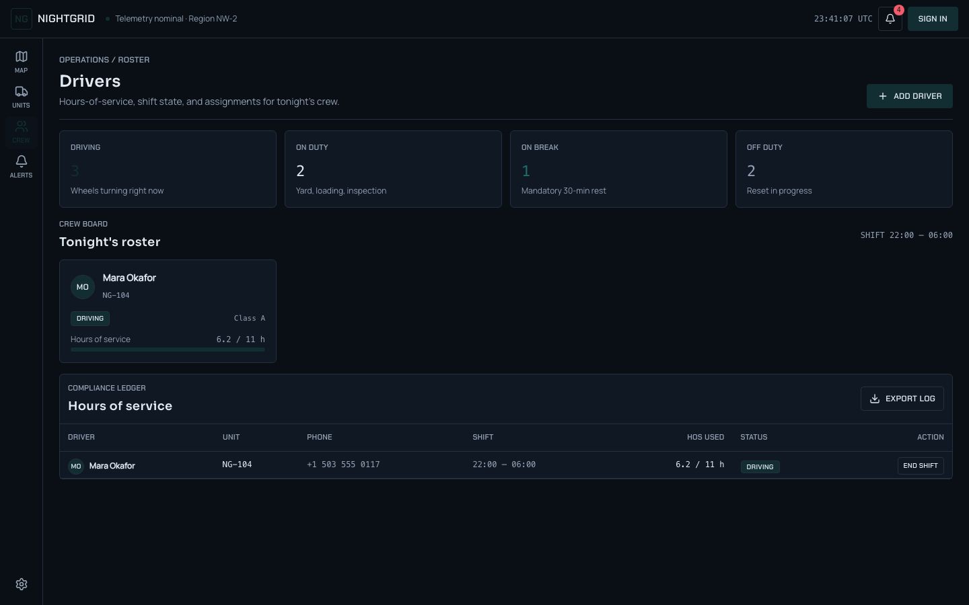Click Action column header
969x605 pixels.
[x=931, y=437]
